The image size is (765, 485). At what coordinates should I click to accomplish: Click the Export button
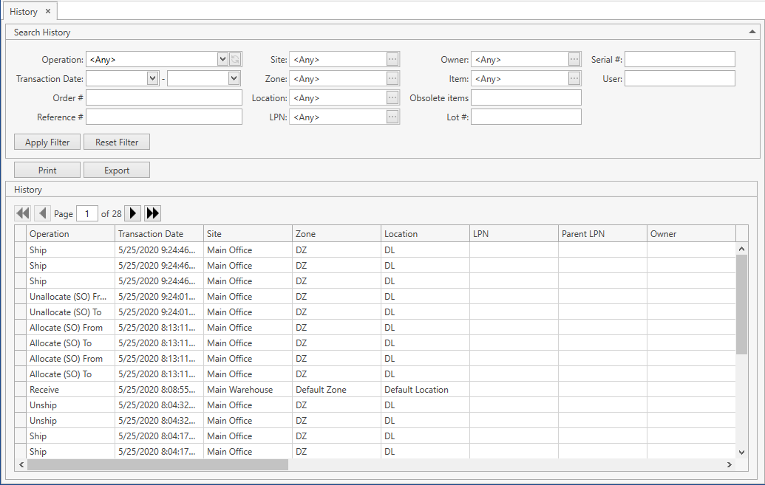click(117, 171)
